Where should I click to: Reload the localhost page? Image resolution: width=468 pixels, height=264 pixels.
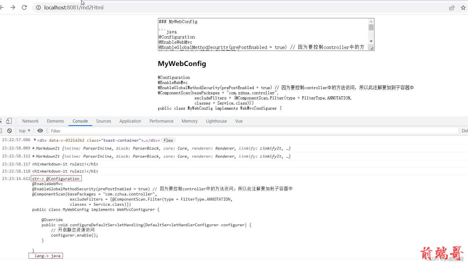pyautogui.click(x=24, y=7)
